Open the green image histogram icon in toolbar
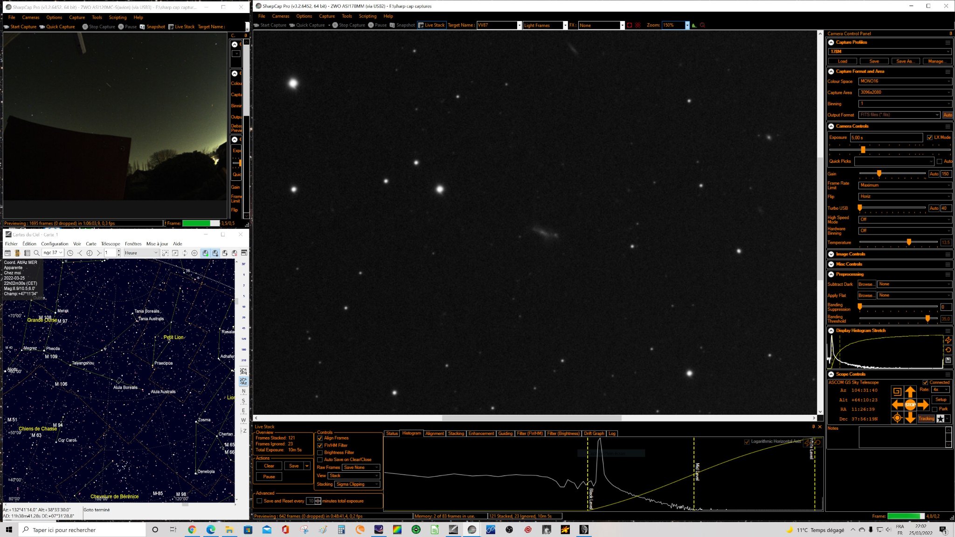Image resolution: width=955 pixels, height=537 pixels. click(x=694, y=25)
